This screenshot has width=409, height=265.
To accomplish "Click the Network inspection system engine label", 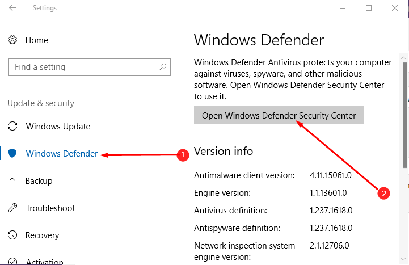I will pyautogui.click(x=244, y=251).
